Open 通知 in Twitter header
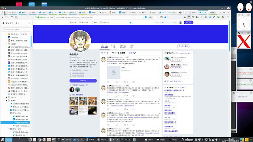 94,22
